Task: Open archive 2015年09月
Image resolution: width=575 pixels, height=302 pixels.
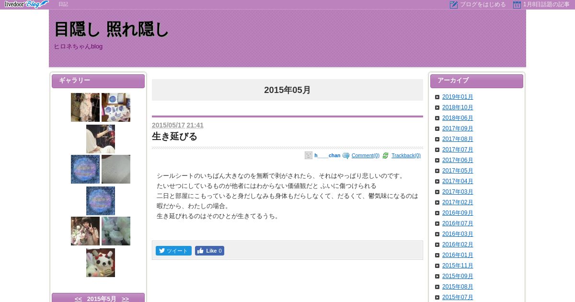Action: [x=458, y=276]
